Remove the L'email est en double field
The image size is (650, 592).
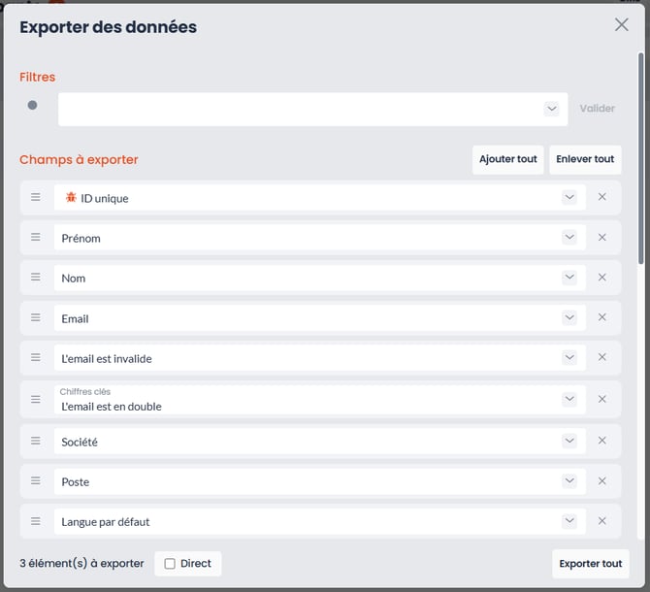coord(602,399)
